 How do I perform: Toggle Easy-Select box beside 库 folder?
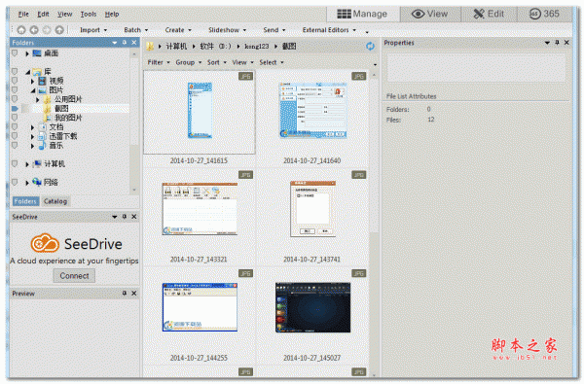[15, 71]
